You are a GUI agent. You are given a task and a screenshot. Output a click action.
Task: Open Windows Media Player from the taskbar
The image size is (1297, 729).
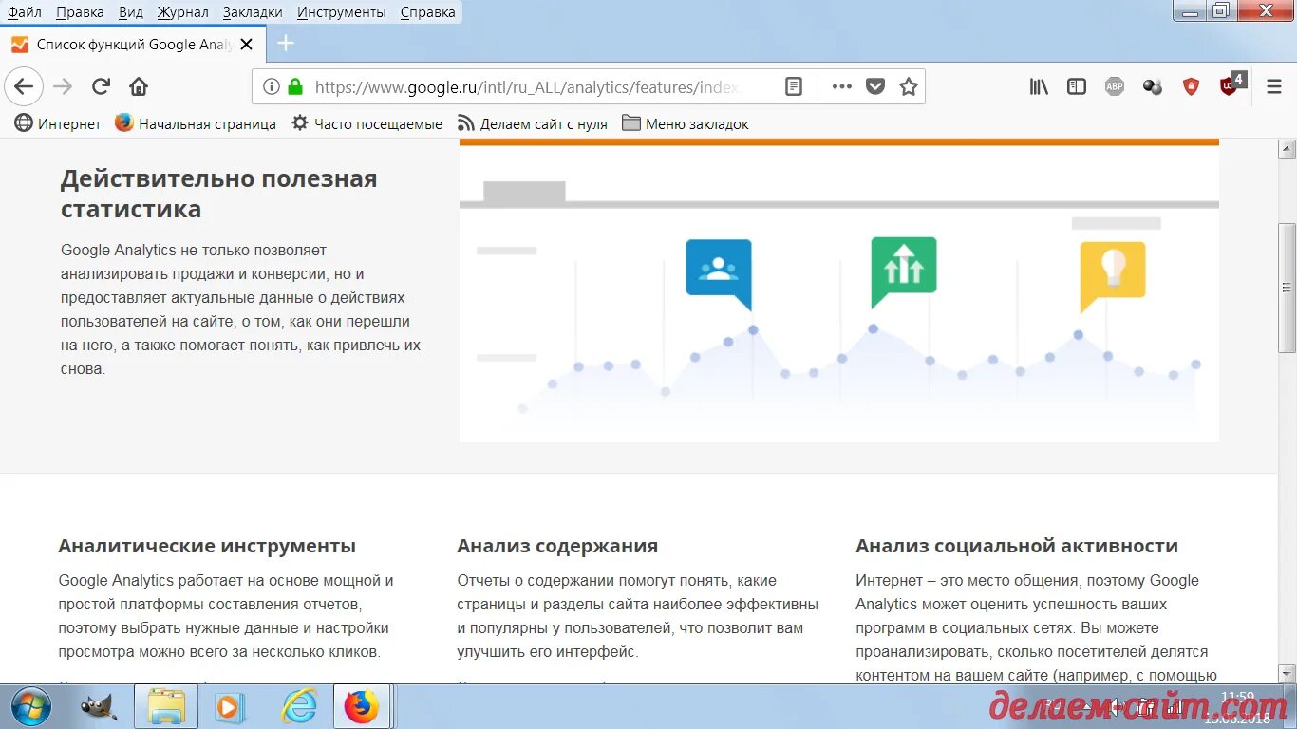pyautogui.click(x=230, y=707)
